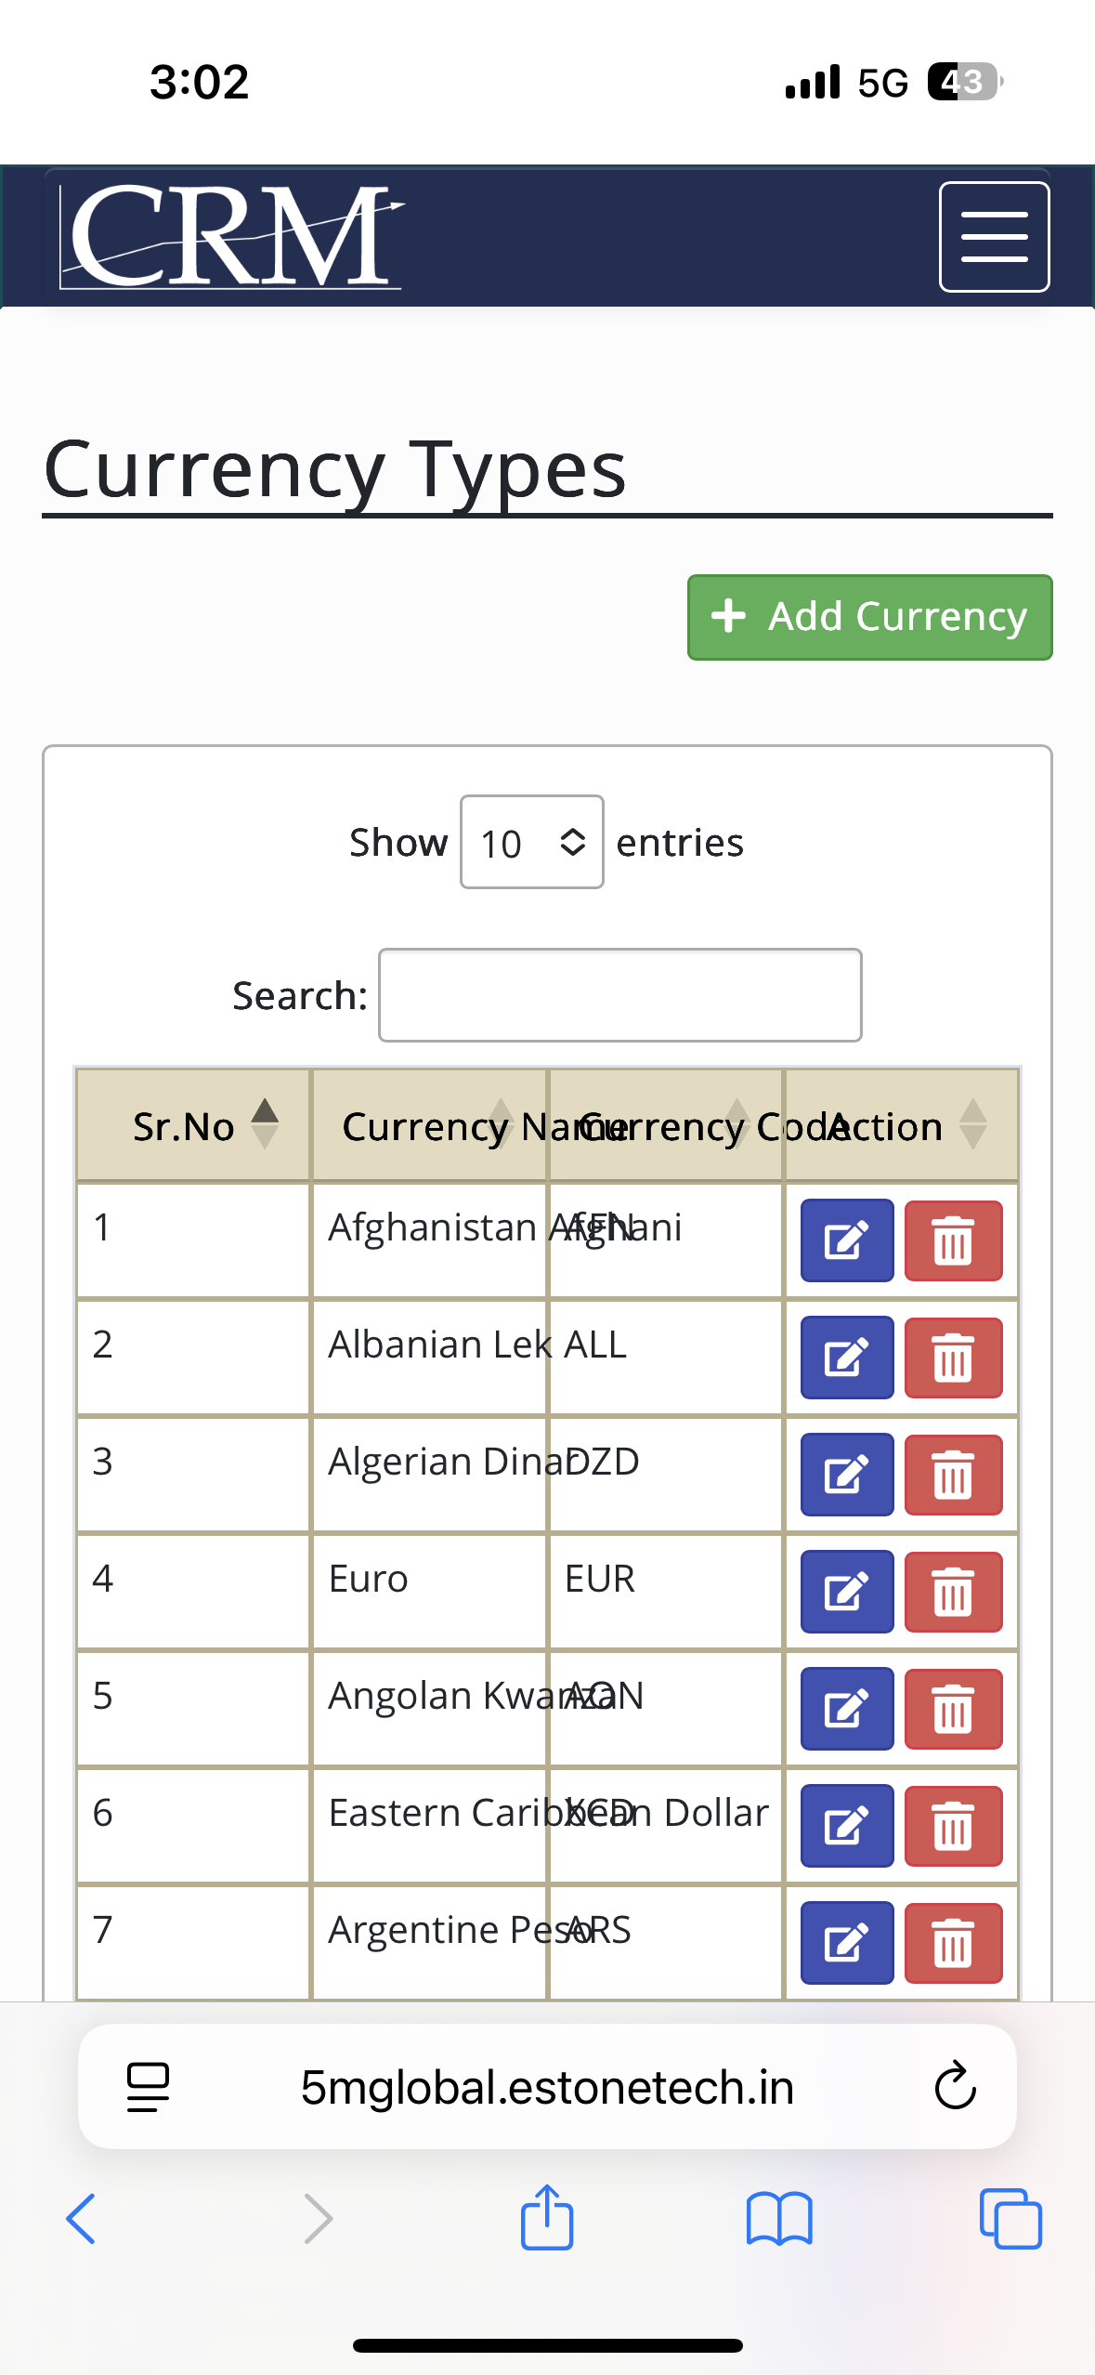Open the show entries dropdown
The image size is (1095, 2375).
(x=531, y=843)
